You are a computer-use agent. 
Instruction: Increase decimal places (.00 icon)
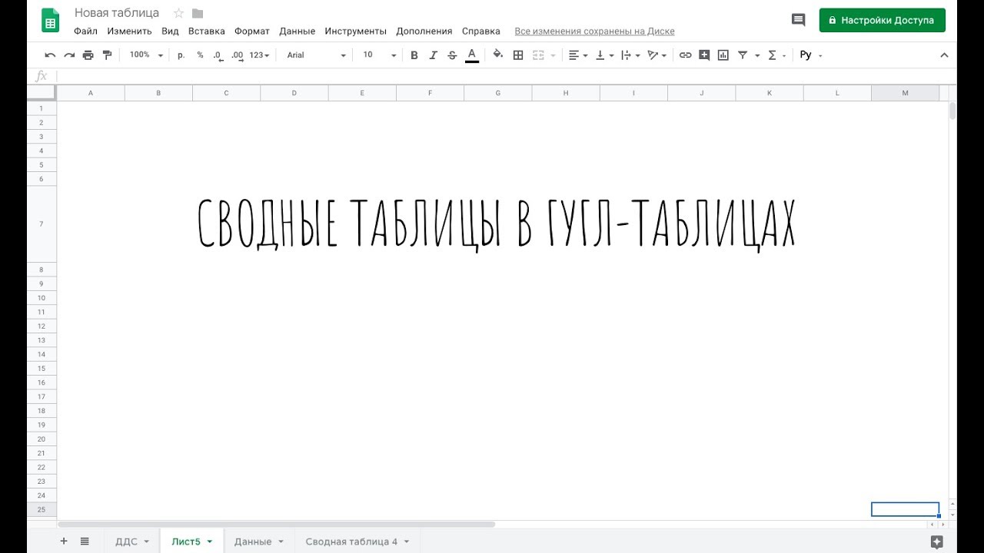[237, 55]
